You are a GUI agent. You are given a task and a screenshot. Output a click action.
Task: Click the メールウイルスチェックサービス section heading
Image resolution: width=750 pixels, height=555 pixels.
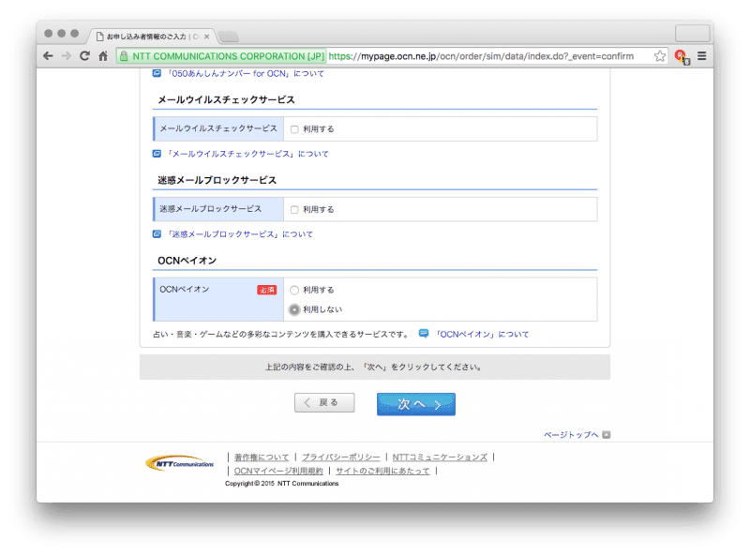(226, 100)
